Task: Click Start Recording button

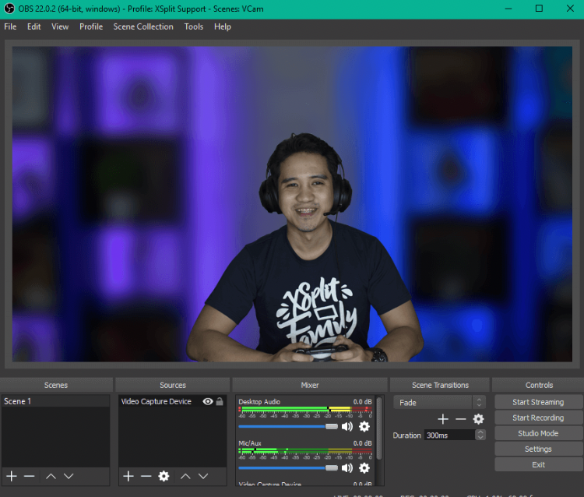Action: point(538,418)
